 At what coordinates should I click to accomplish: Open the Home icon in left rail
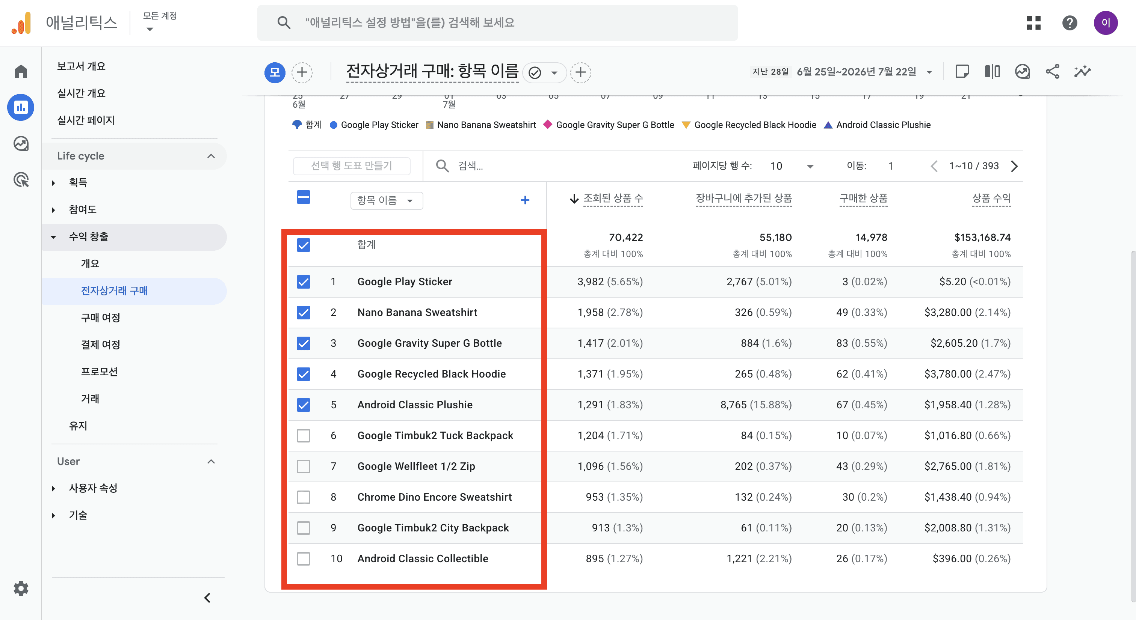click(x=21, y=71)
